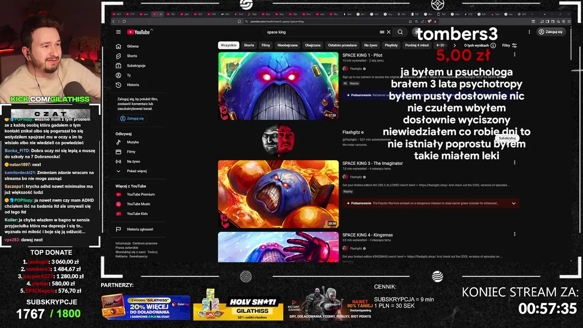Open options menu for SPACE KING 4 - Kingsmas
The image size is (583, 328).
coord(515,234)
